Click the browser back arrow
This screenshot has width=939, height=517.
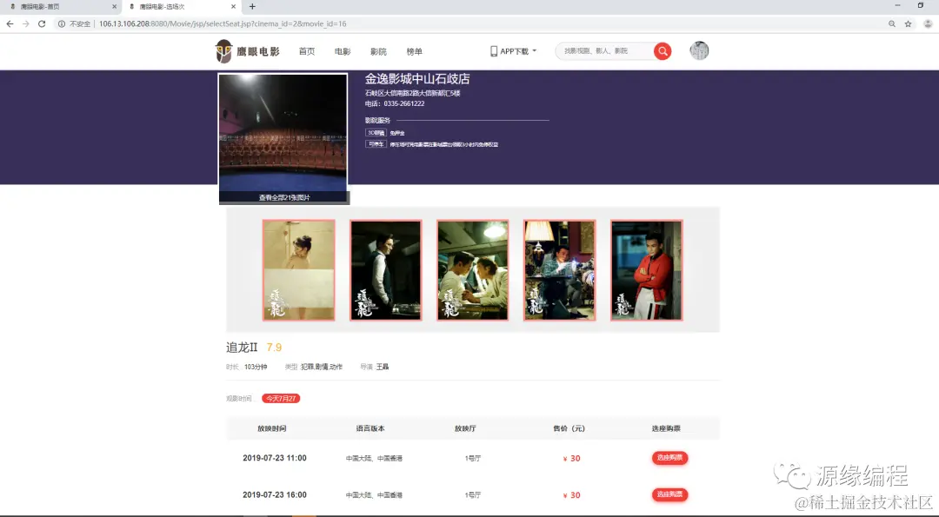tap(10, 24)
